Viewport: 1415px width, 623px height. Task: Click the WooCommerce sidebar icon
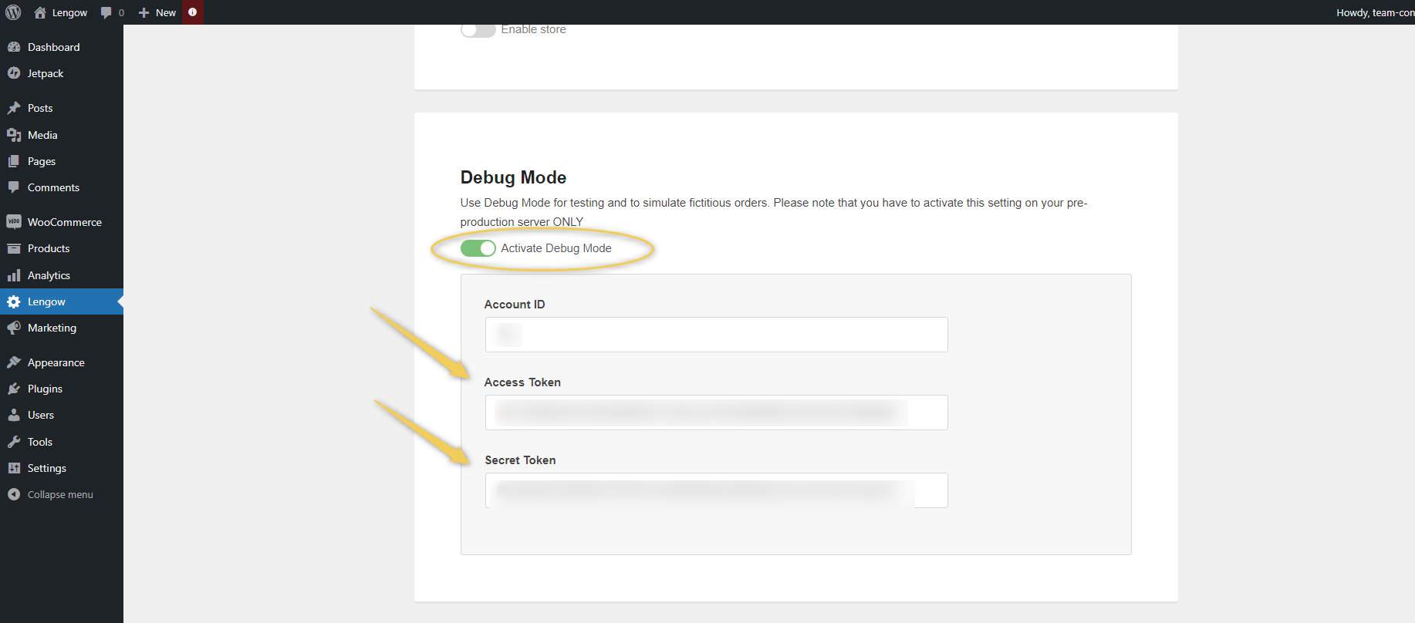[14, 222]
